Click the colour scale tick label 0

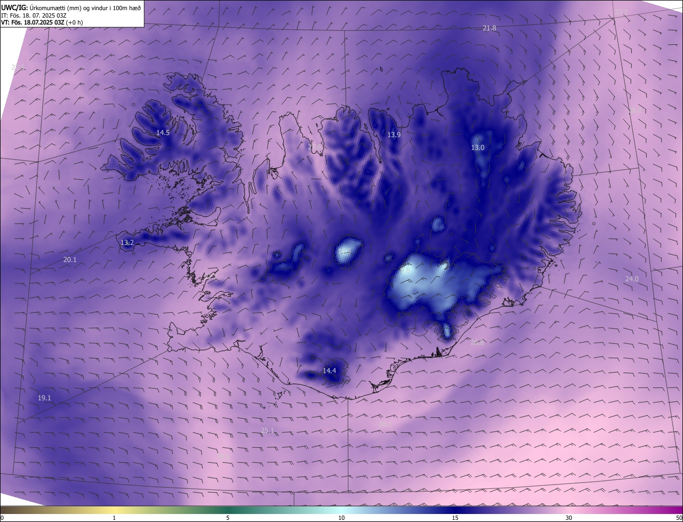pos(2,518)
